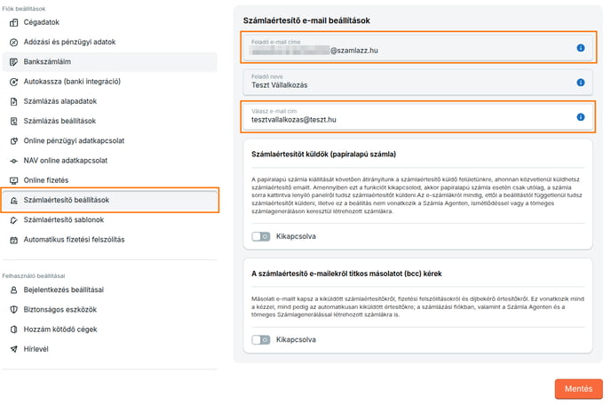This screenshot has width=611, height=405.
Task: Open Bejelentkezés beállításai page
Action: pos(109,290)
